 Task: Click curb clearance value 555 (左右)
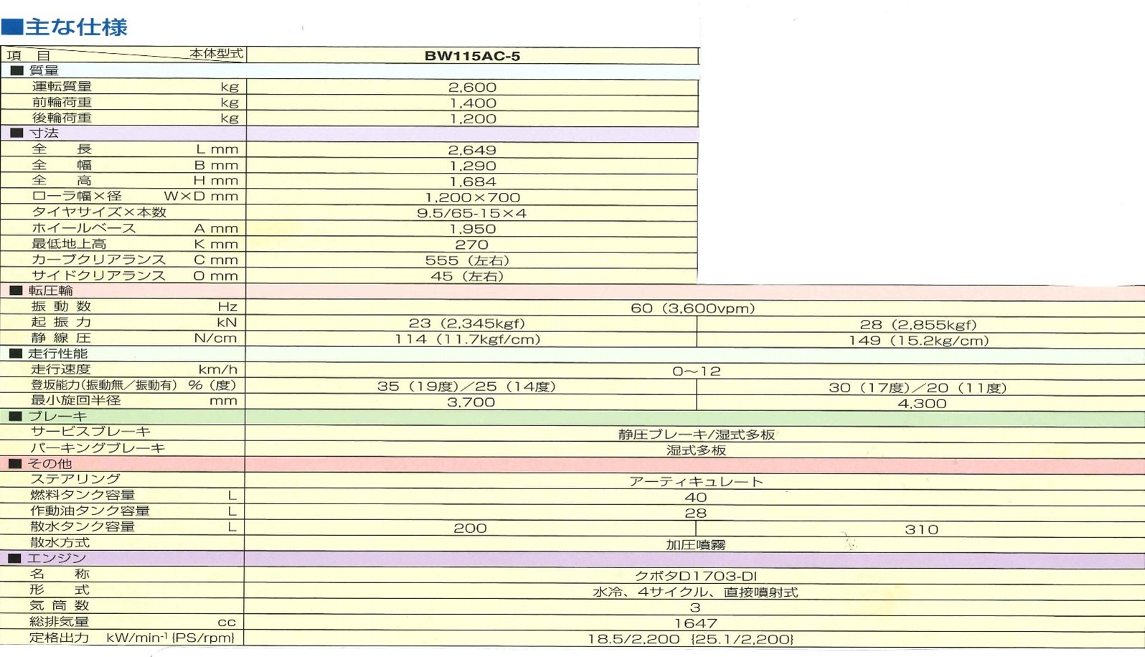(467, 261)
